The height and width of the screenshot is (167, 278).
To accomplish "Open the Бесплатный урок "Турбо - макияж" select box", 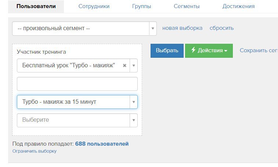I will [x=77, y=65].
